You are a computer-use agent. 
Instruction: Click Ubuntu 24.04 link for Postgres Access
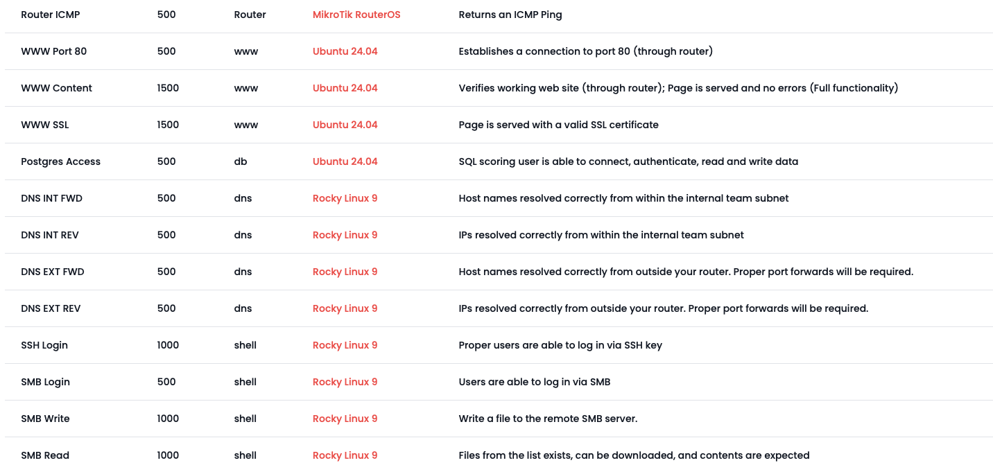(x=345, y=161)
